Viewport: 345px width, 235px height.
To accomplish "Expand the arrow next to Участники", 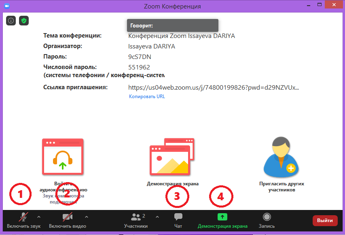I will (157, 217).
